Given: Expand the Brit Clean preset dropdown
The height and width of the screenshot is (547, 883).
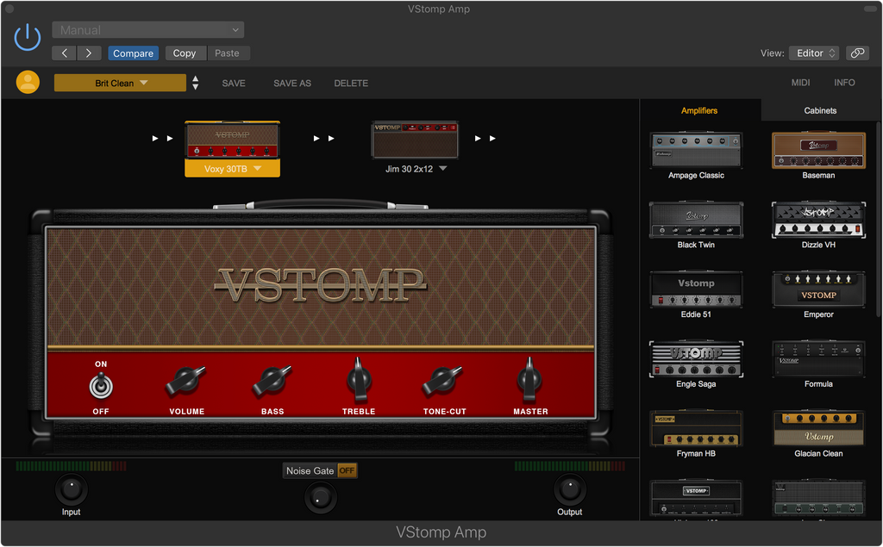Looking at the screenshot, I should pos(120,84).
